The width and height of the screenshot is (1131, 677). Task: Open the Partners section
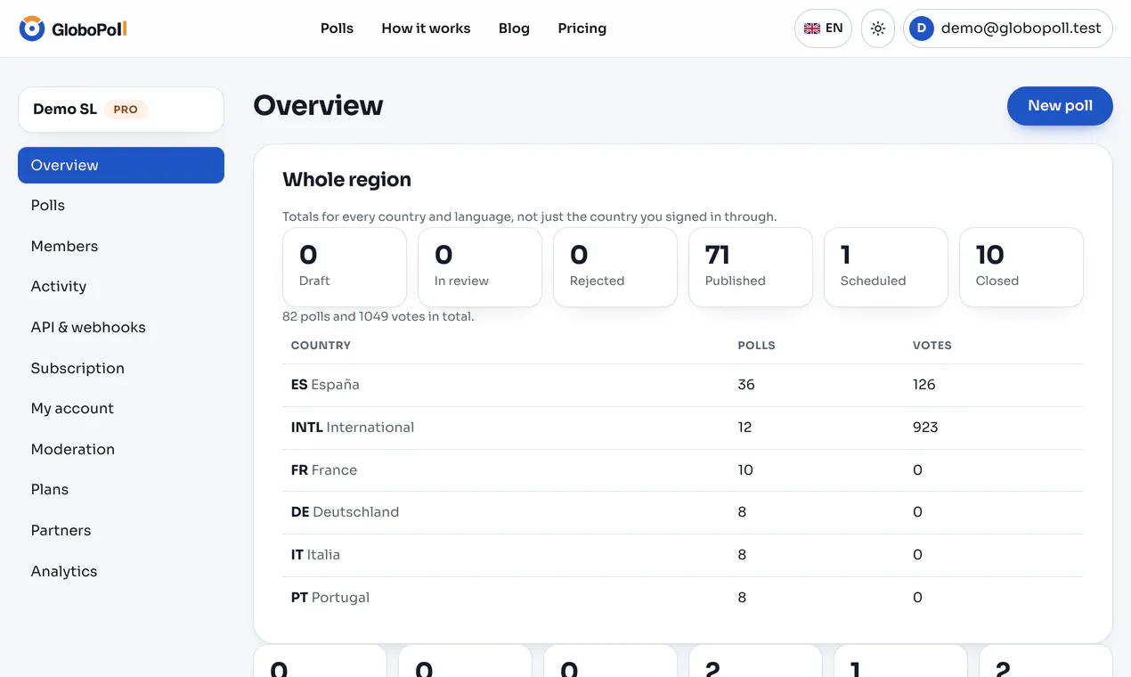click(x=121, y=531)
